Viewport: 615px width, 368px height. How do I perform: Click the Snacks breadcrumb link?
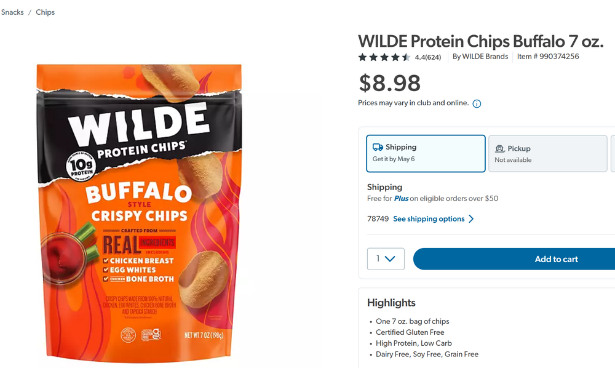tap(12, 12)
